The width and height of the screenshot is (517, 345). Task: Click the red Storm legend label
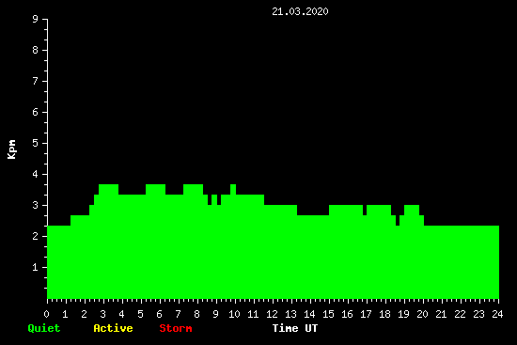pyautogui.click(x=176, y=328)
